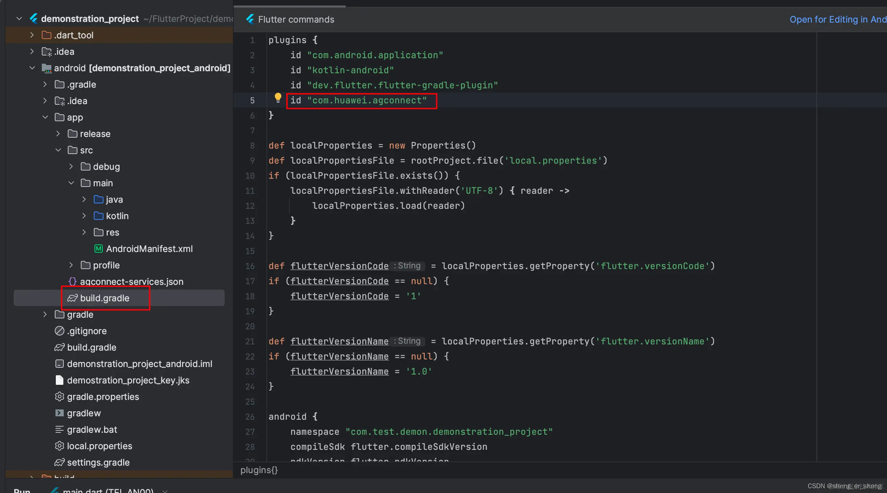
Task: Open the main.dart run tab dropdown
Action: [165, 491]
